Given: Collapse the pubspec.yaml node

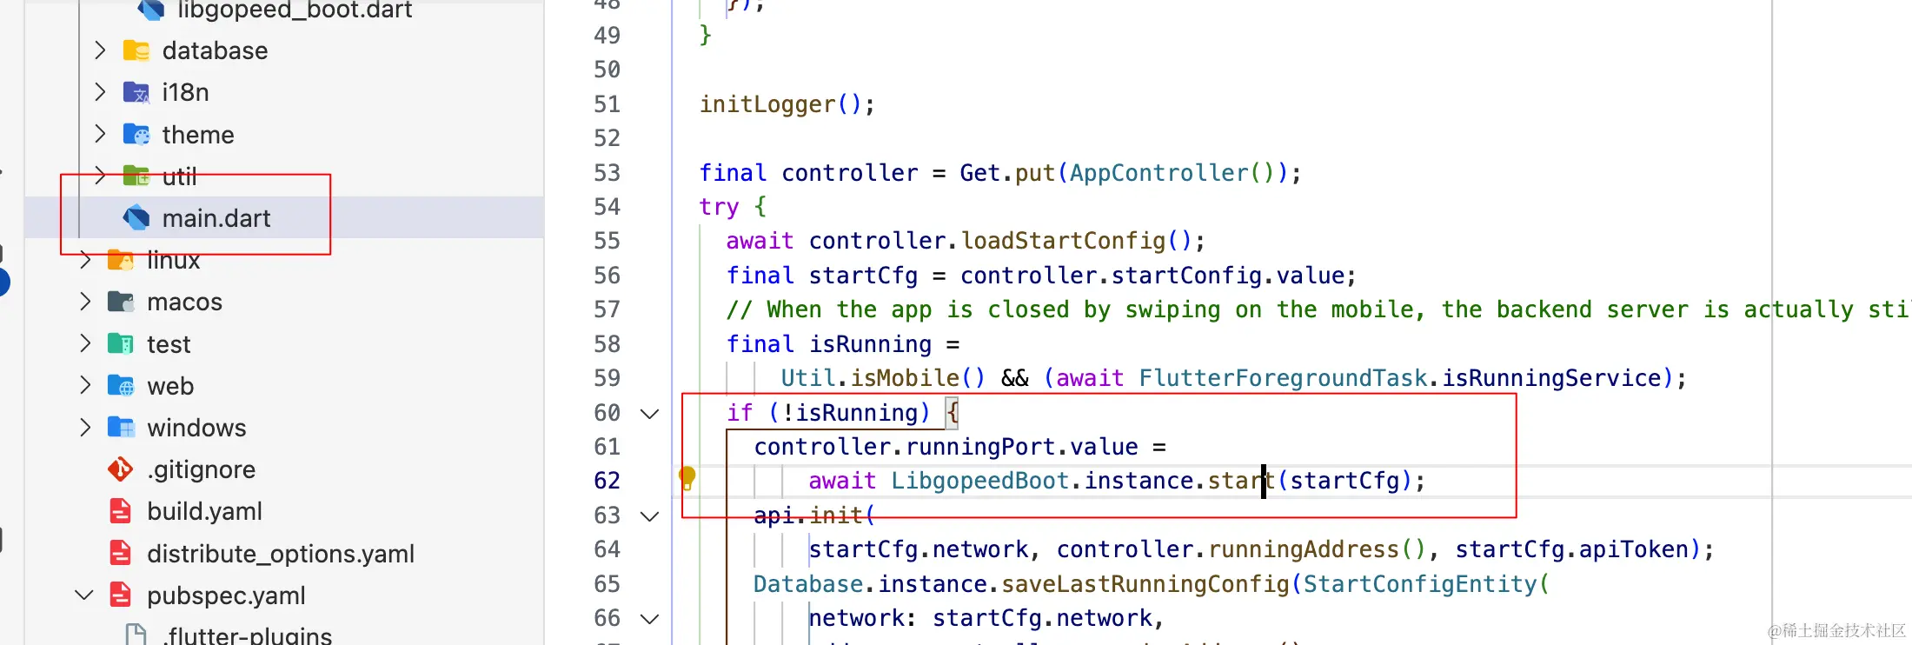Looking at the screenshot, I should coord(84,595).
